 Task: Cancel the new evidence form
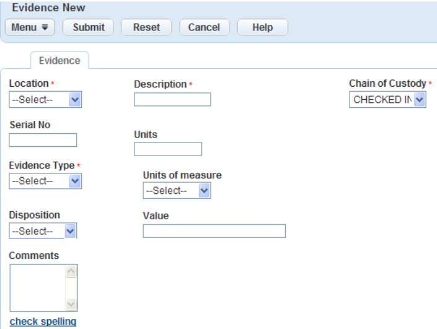(x=204, y=27)
